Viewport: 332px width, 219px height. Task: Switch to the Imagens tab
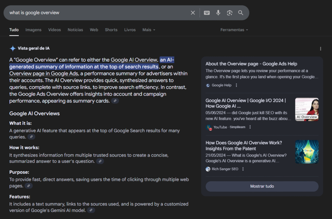pos(33,30)
